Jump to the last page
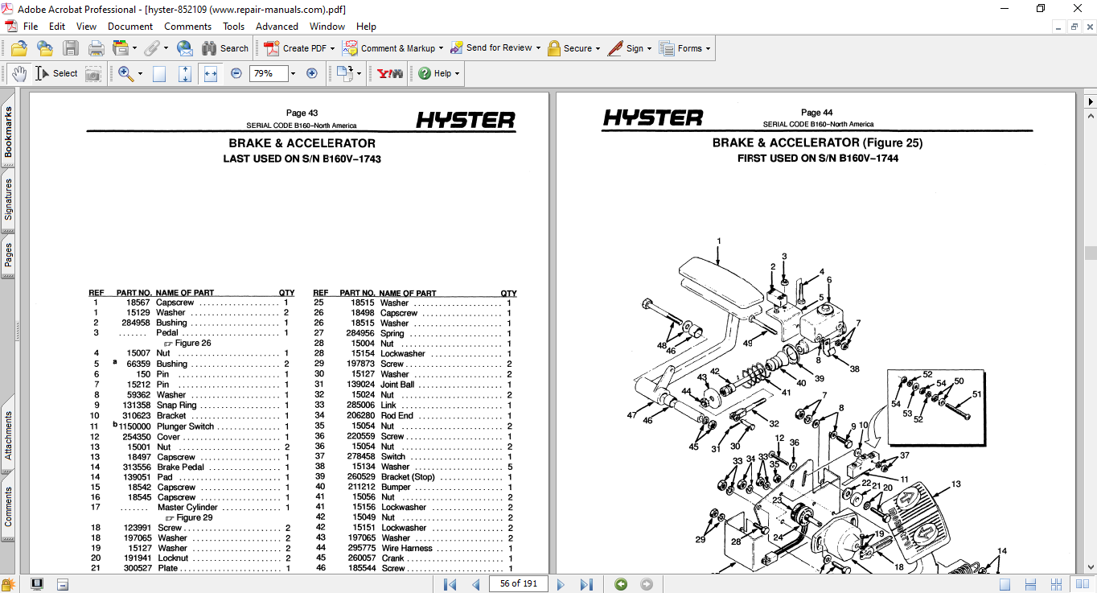Screen dimensions: 1097x593 [586, 584]
